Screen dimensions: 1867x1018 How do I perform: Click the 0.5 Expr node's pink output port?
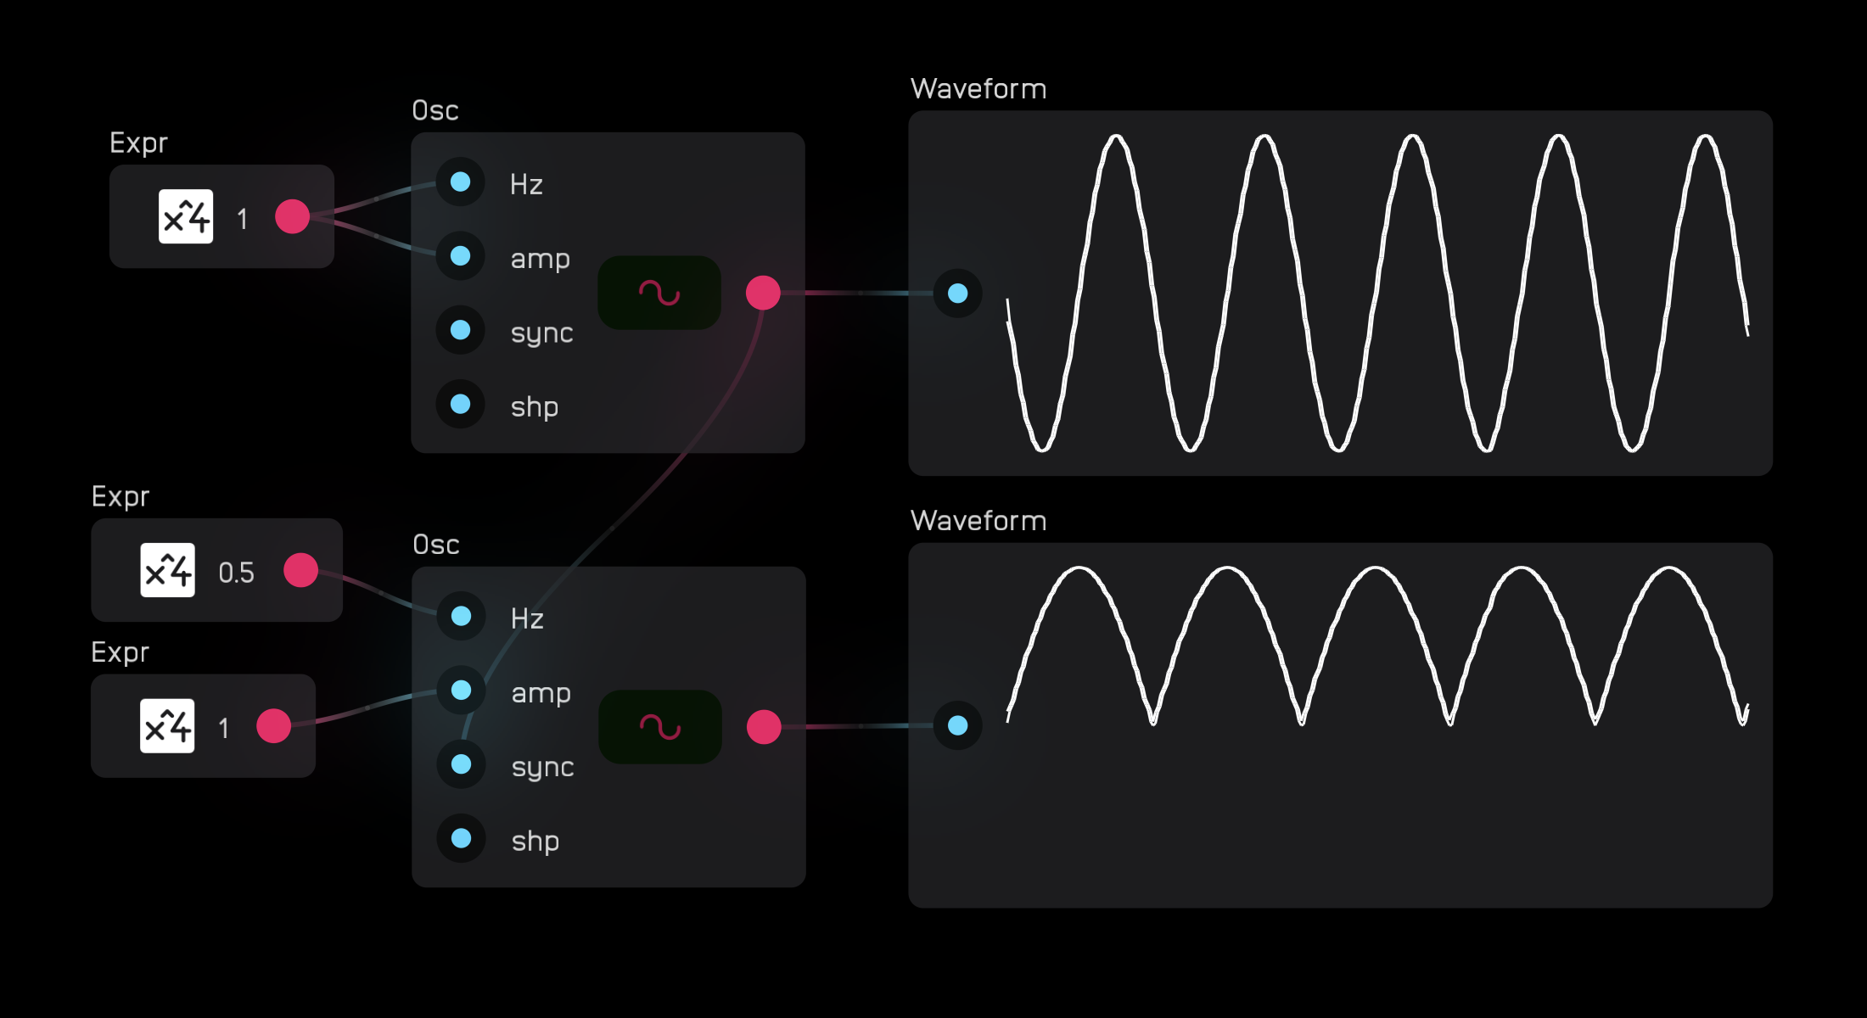[300, 570]
